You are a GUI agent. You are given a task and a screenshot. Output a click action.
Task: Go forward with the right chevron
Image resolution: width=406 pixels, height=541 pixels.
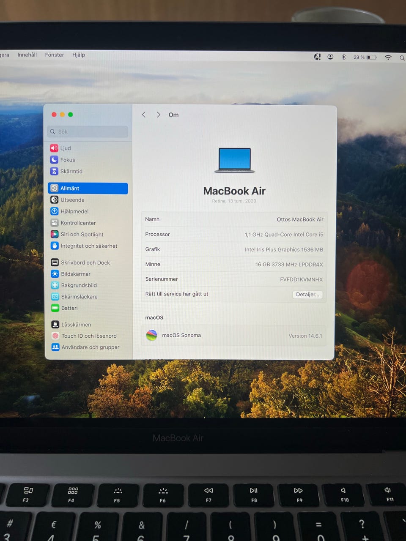click(x=158, y=115)
